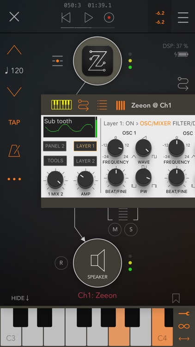Mute channel with M button
The height and width of the screenshot is (347, 195).
click(115, 229)
